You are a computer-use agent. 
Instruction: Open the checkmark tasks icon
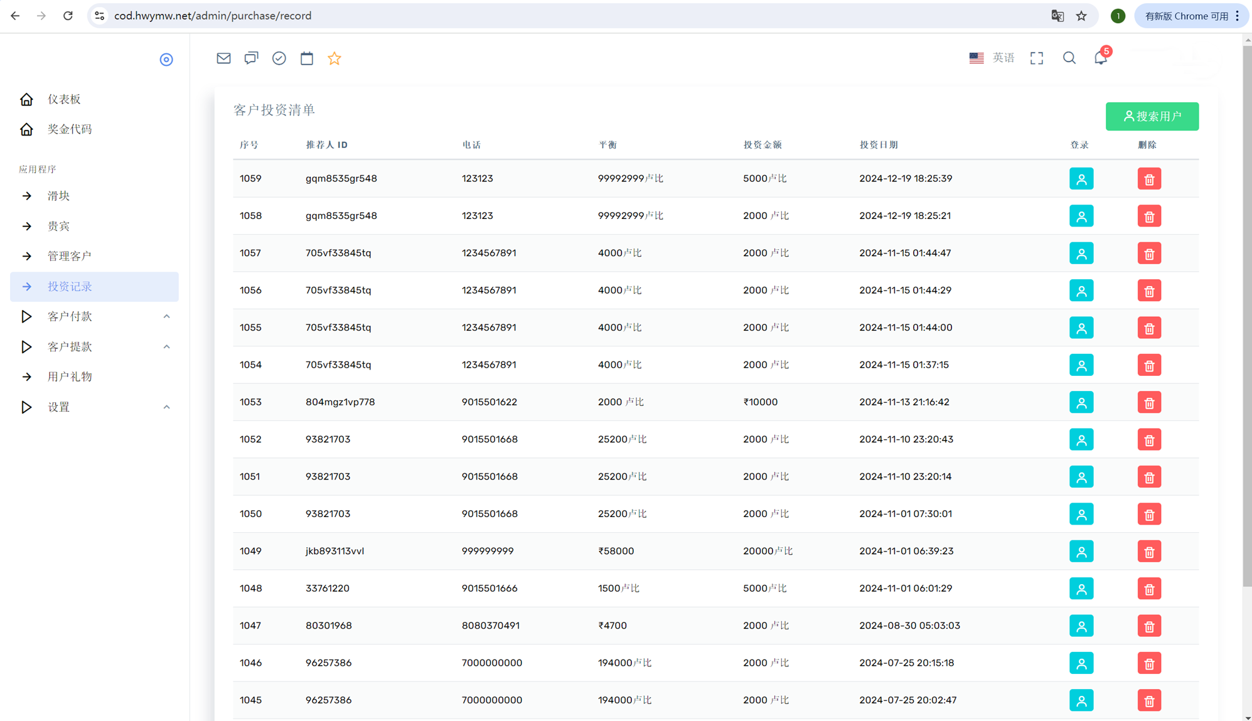[279, 58]
